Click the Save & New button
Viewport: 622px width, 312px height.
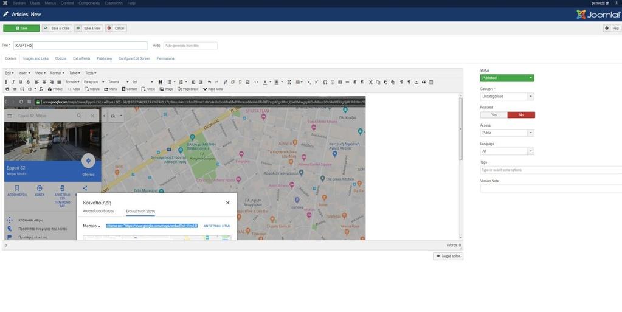[x=89, y=28]
